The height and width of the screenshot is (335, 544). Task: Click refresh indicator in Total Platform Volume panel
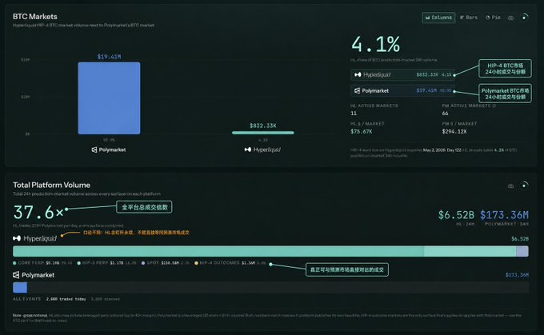click(525, 185)
